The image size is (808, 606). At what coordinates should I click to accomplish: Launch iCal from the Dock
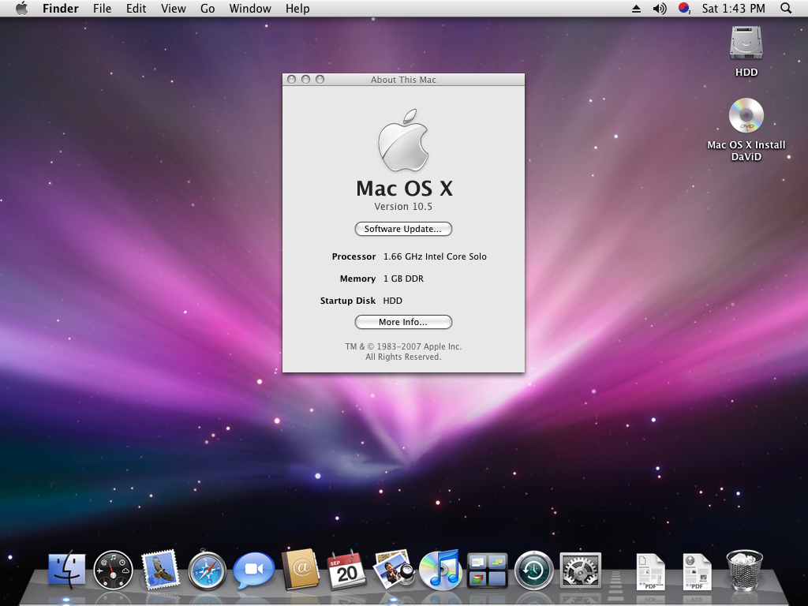[347, 570]
